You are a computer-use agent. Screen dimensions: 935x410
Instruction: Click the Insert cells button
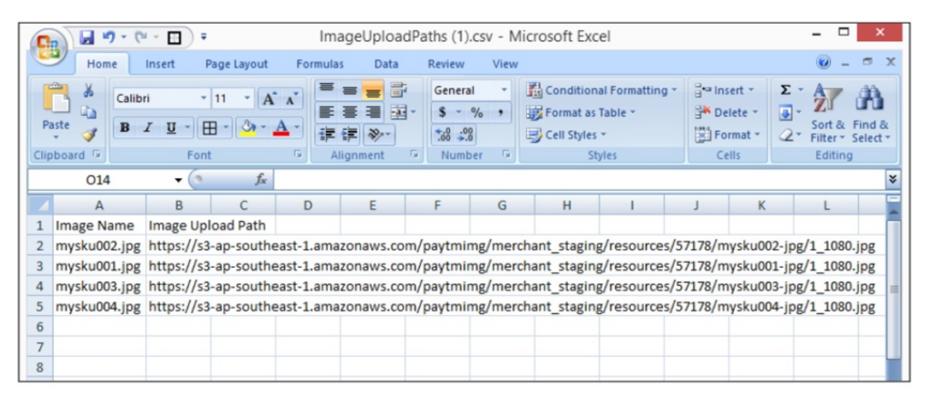(x=724, y=90)
